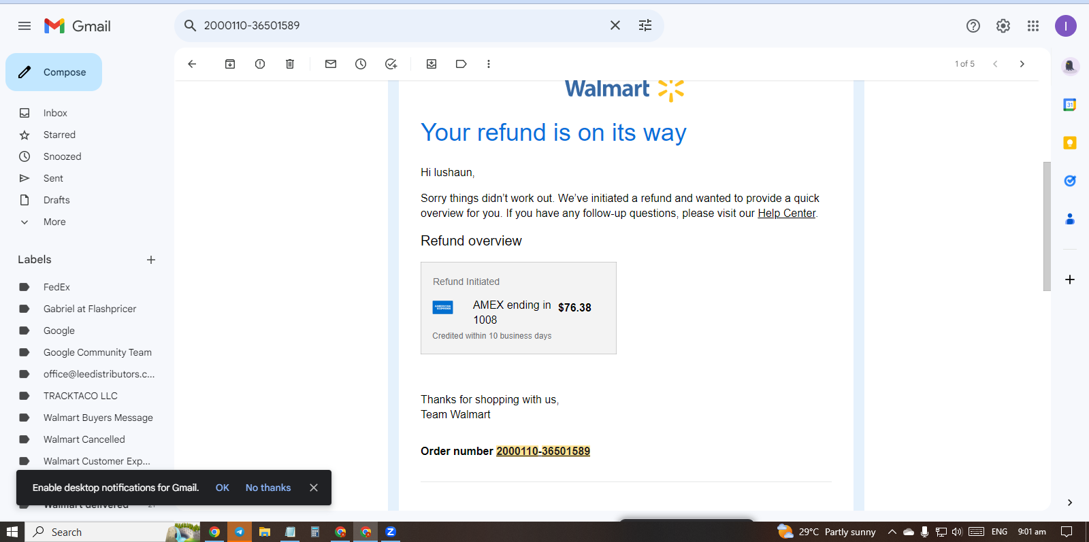Show search options filter

645,25
